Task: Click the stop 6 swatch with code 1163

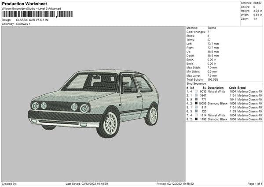Action: click(x=195, y=111)
